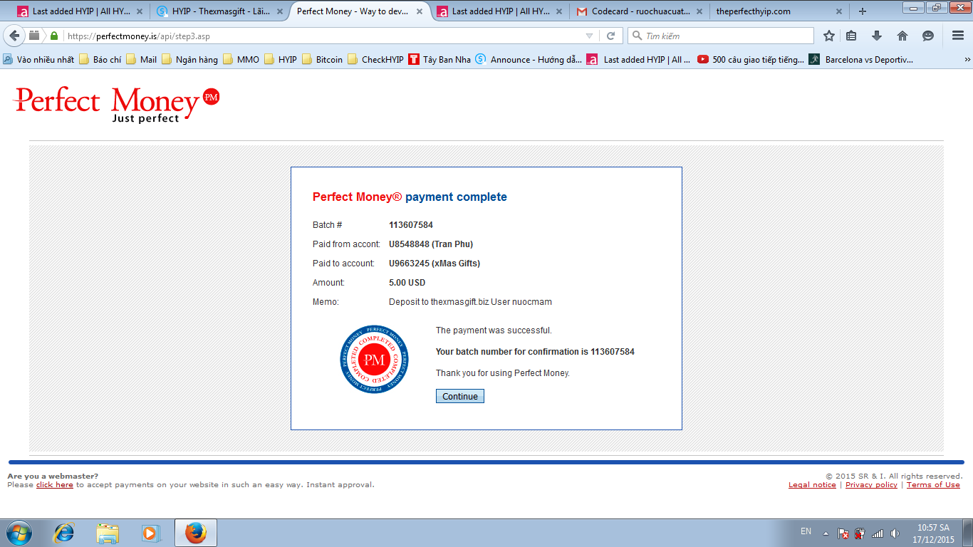The height and width of the screenshot is (547, 973).
Task: Click the volume speaker tray icon
Action: (895, 533)
